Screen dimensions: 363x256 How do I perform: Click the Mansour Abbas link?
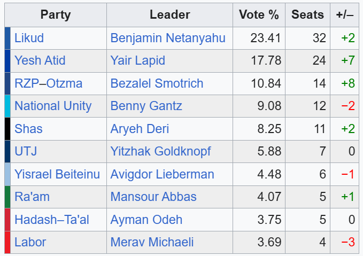(x=153, y=197)
